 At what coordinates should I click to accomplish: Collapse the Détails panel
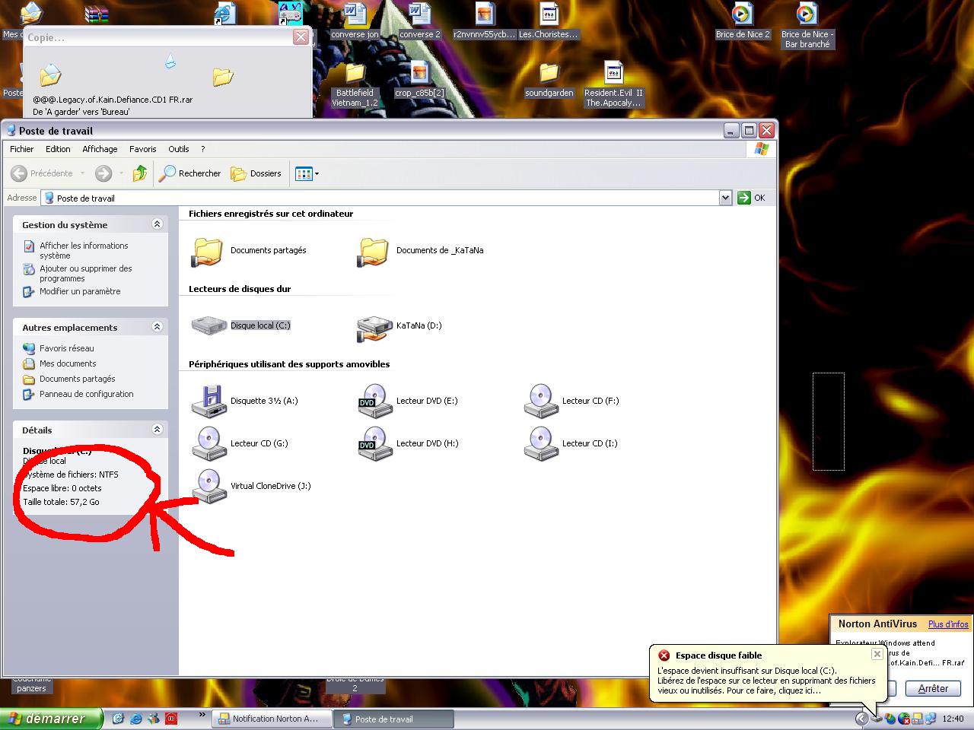coord(157,430)
